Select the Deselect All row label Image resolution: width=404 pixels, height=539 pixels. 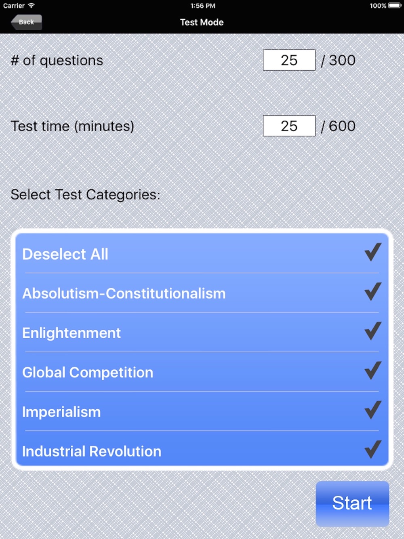(65, 254)
